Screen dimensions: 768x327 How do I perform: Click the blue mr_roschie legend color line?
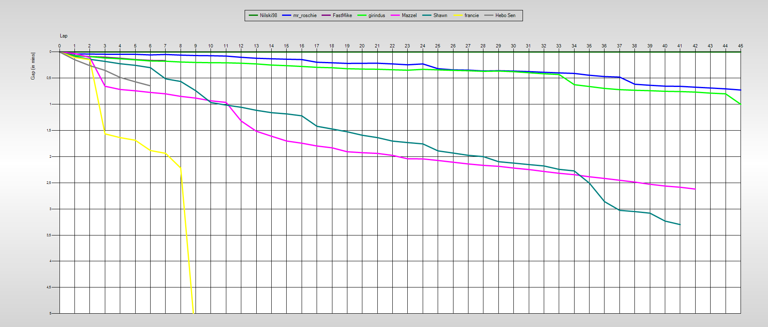point(287,15)
